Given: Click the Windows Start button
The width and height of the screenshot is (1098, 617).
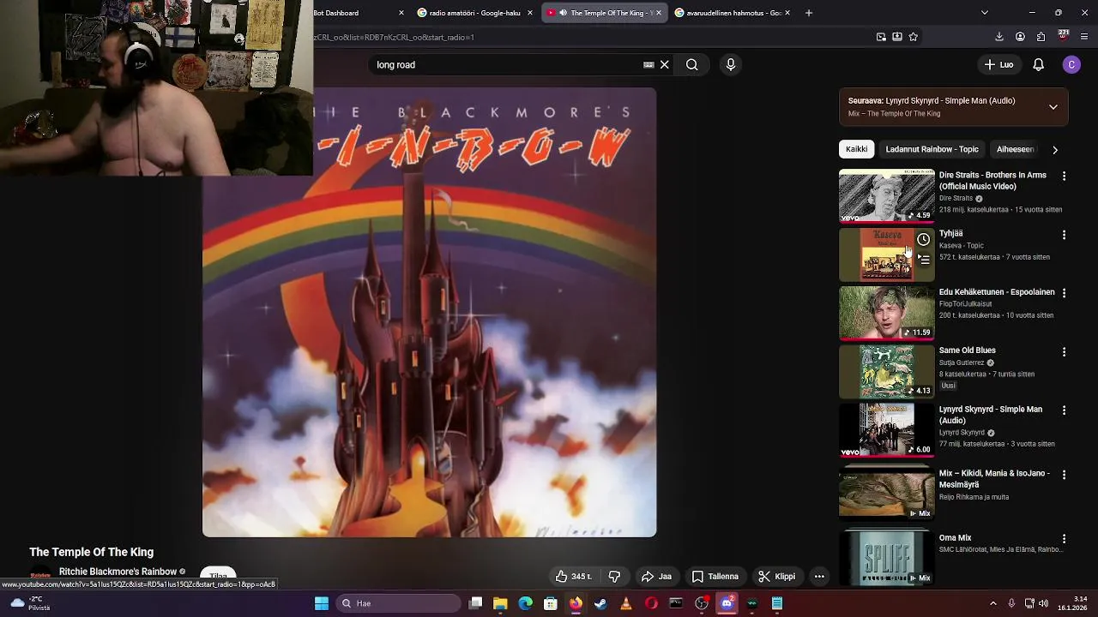Looking at the screenshot, I should (322, 603).
